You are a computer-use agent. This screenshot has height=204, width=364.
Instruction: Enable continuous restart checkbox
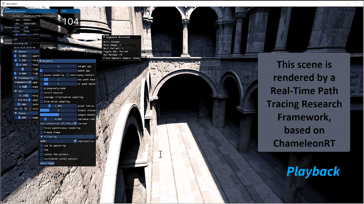click(x=67, y=75)
